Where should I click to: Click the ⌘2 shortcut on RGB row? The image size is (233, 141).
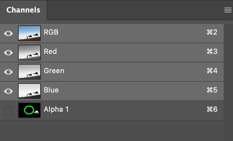click(x=212, y=32)
